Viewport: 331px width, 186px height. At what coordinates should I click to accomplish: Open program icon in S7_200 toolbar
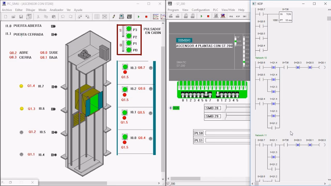pos(171,16)
